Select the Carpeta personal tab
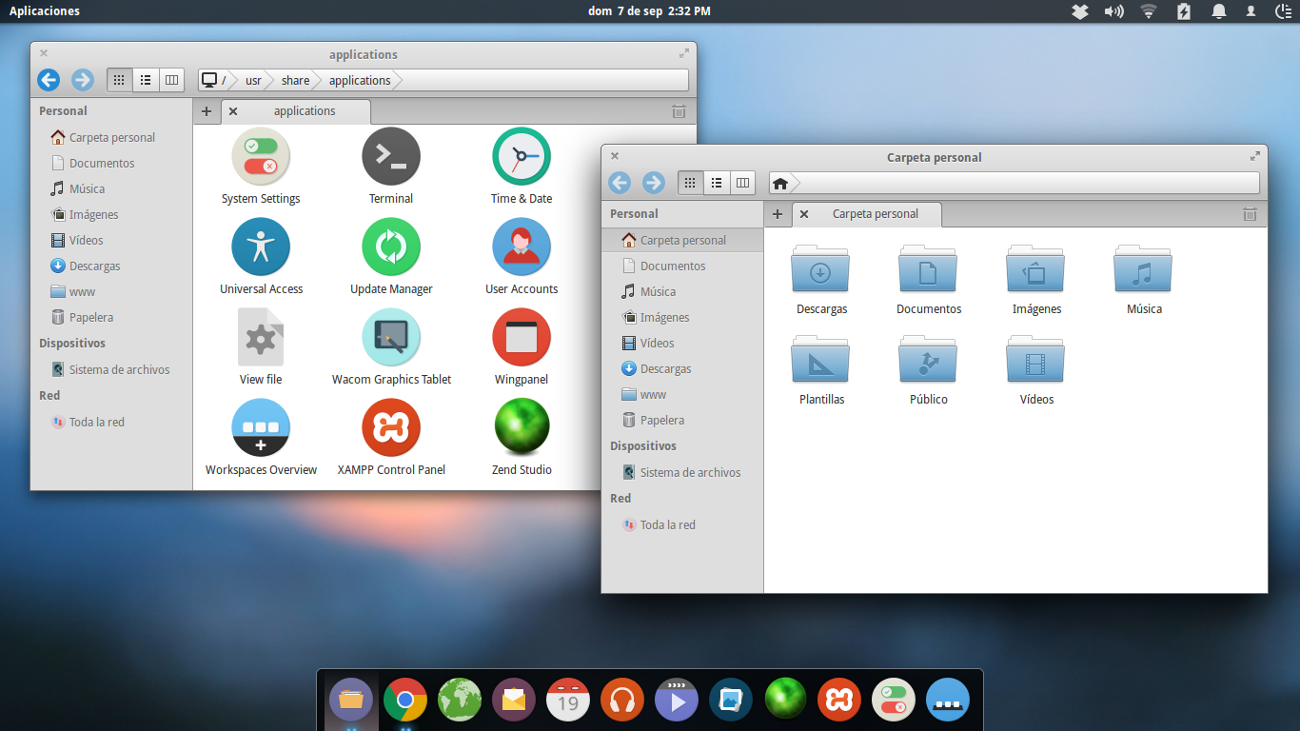Screen dimensions: 1300x731 (x=875, y=214)
